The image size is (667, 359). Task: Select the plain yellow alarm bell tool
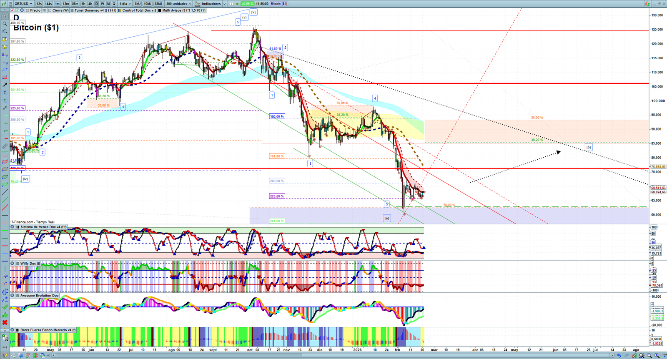(5, 47)
